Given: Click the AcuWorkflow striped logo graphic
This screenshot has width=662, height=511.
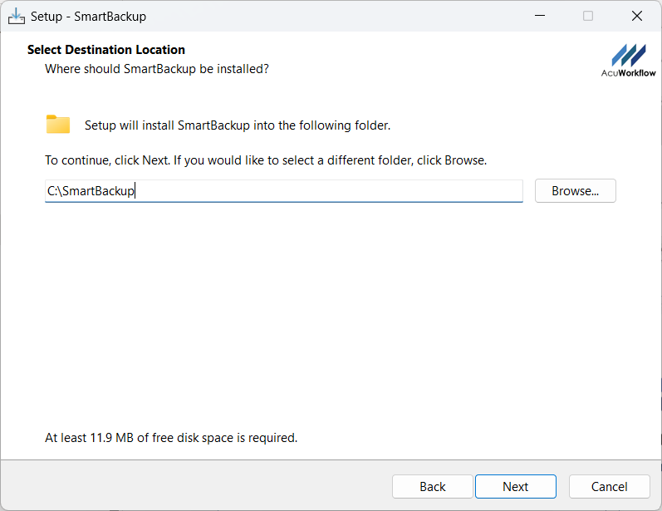Looking at the screenshot, I should [x=628, y=55].
